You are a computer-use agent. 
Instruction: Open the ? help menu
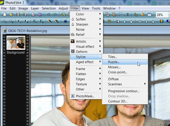(119, 8)
